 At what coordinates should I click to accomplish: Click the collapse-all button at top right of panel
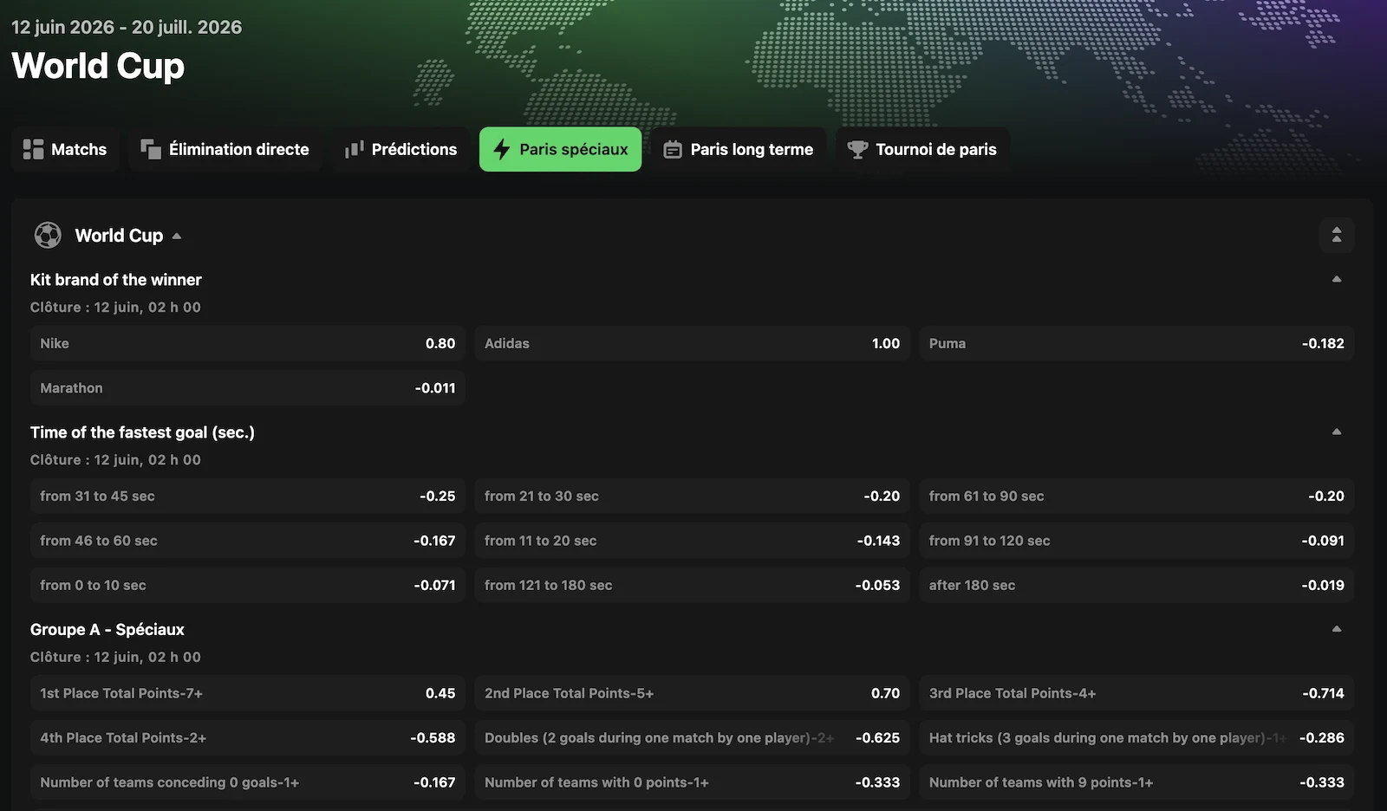pos(1337,235)
